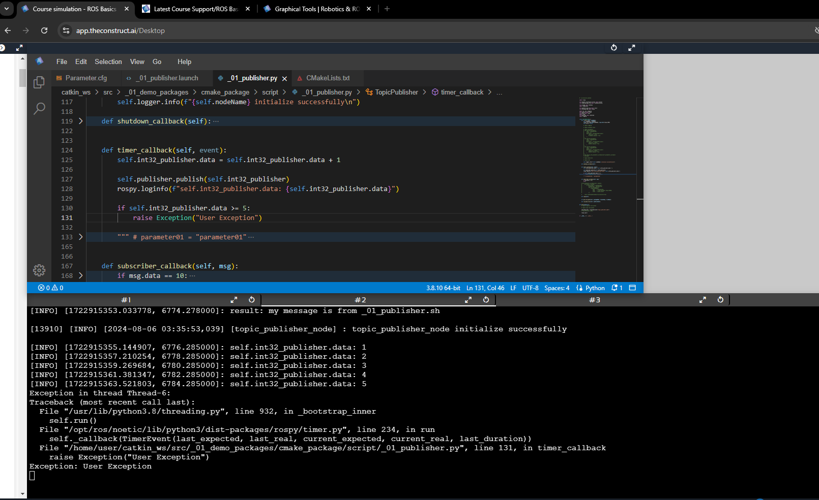Image resolution: width=819 pixels, height=500 pixels.
Task: Open the Manage gear icon
Action: pyautogui.click(x=39, y=270)
